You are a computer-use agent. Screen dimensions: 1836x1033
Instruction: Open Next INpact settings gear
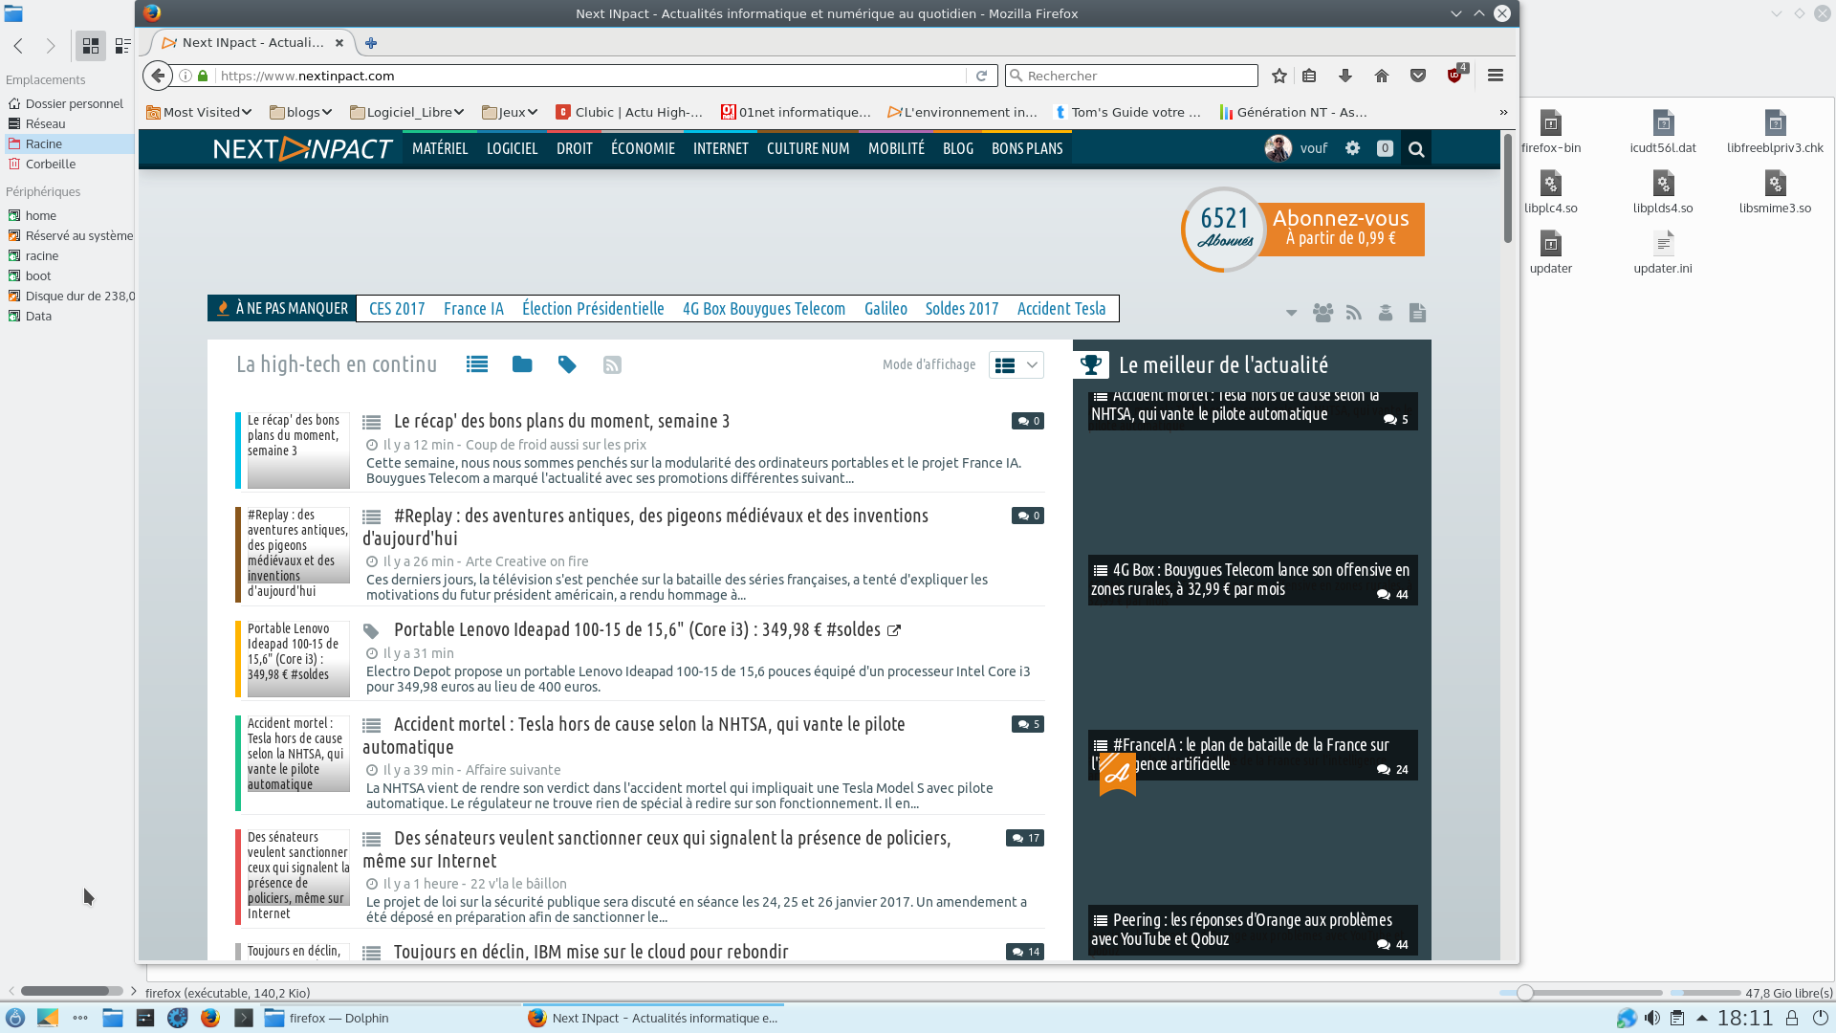1352,148
